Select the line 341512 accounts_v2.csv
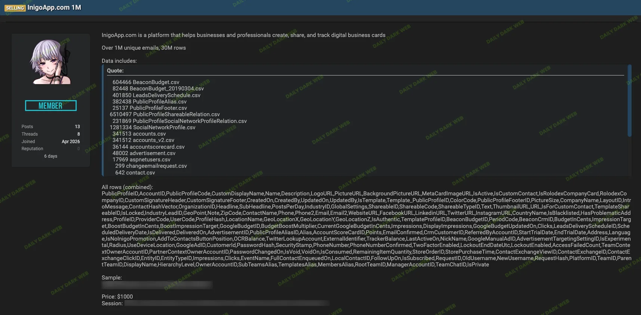Image resolution: width=641 pixels, height=315 pixels. pyautogui.click(x=143, y=140)
